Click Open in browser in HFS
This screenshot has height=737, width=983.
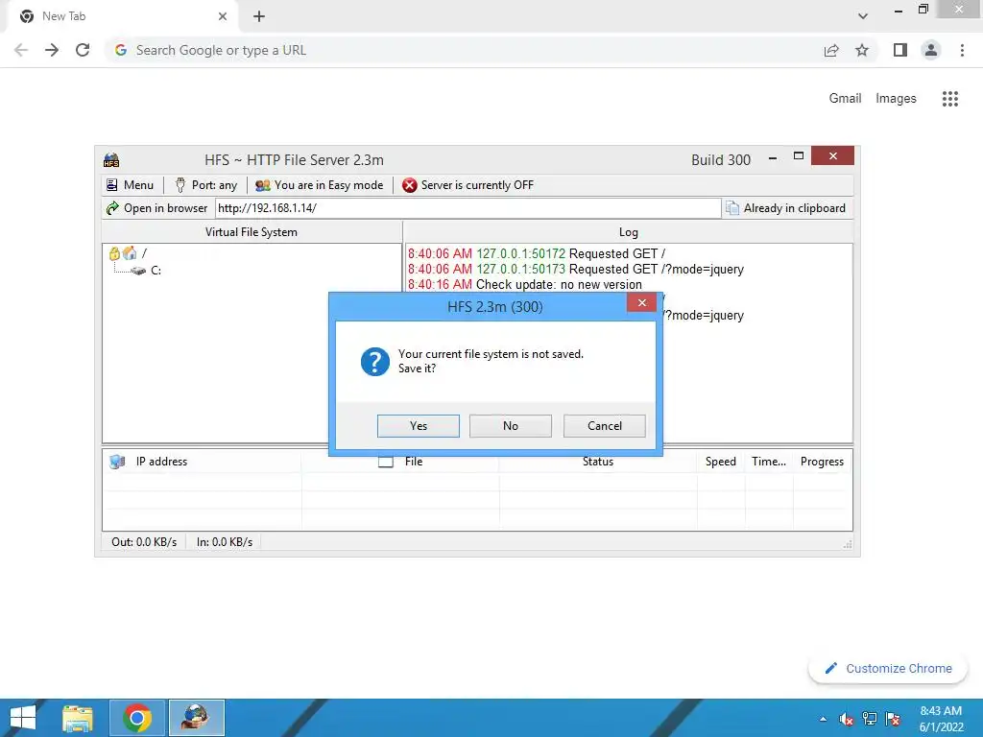click(x=156, y=208)
